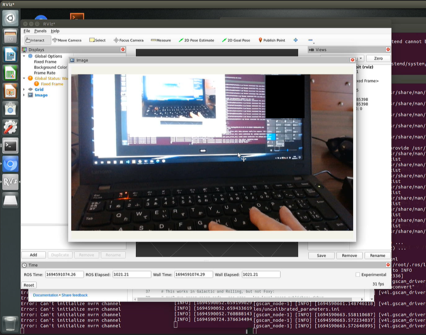Close the floating Image panel
Viewport: 426px width, 335px height.
[x=352, y=60]
